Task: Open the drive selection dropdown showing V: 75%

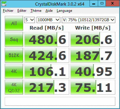Action: (88, 20)
